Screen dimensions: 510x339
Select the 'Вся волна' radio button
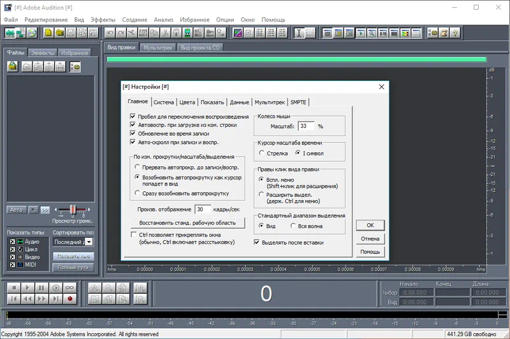pyautogui.click(x=293, y=225)
